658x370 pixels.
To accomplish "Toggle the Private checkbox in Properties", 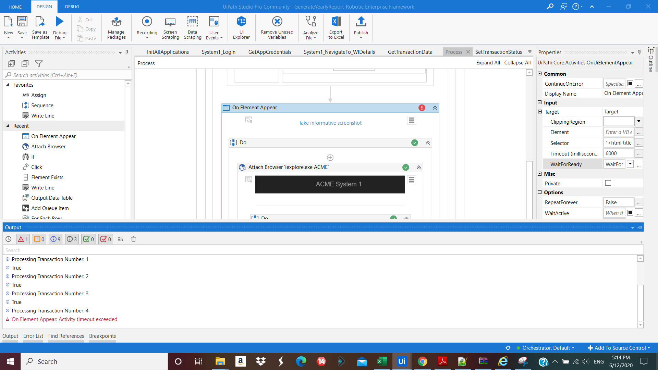I will pos(608,183).
